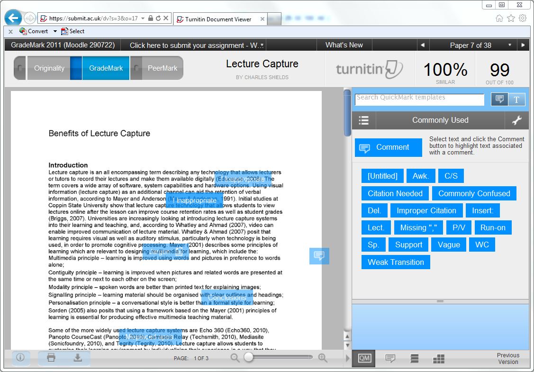
Task: Click the zoom in magnifier icon
Action: click(323, 358)
